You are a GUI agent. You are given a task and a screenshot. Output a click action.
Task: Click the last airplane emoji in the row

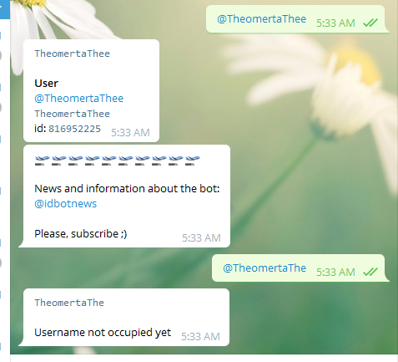click(x=193, y=161)
